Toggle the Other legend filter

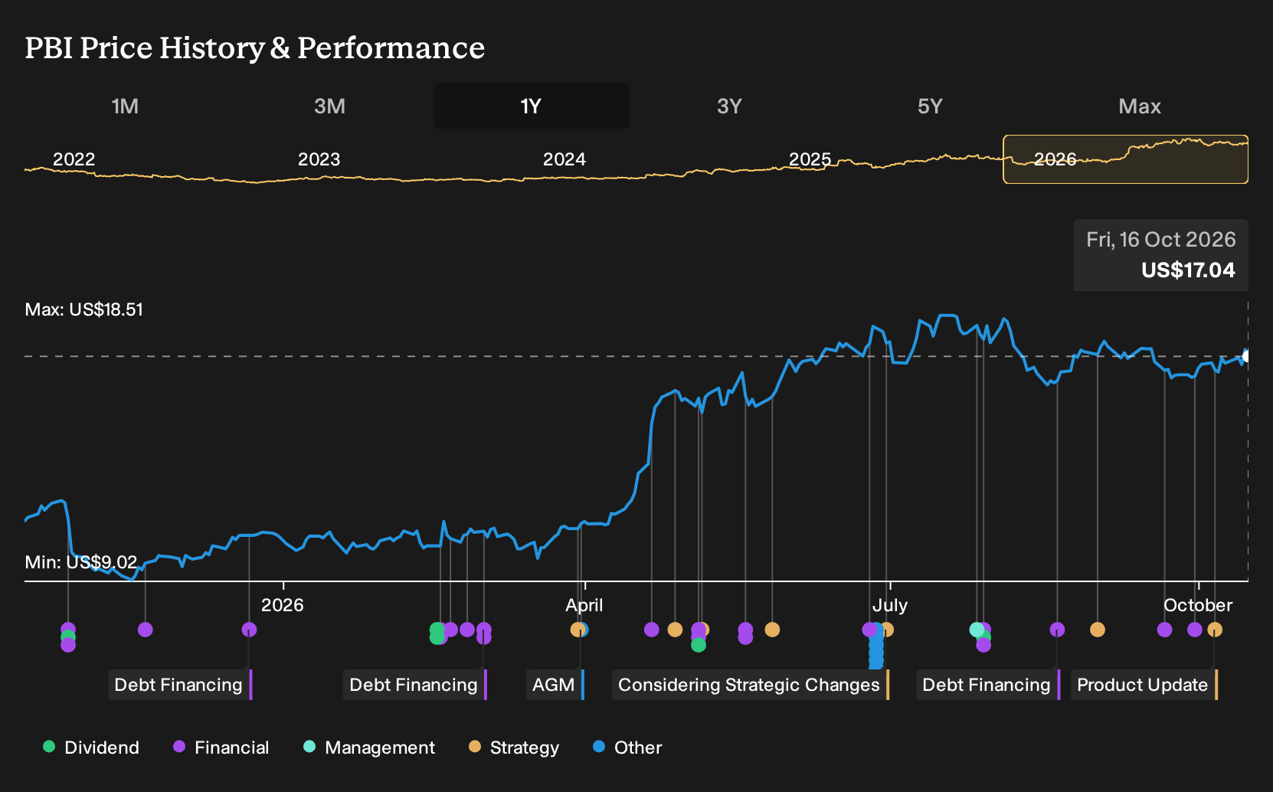click(627, 748)
